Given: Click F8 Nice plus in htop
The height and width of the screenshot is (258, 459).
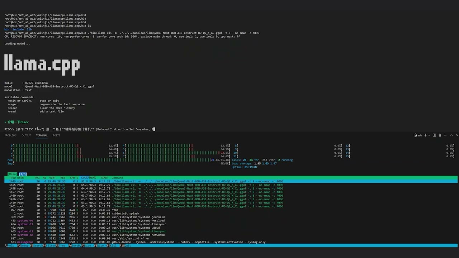Looking at the screenshot, I should (100, 246).
